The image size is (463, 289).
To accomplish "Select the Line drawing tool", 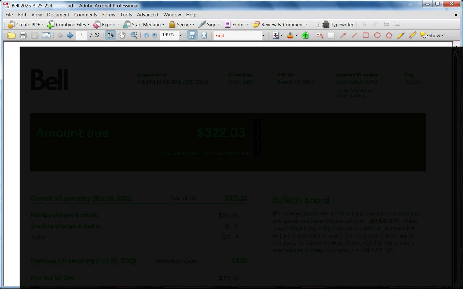I will point(354,35).
